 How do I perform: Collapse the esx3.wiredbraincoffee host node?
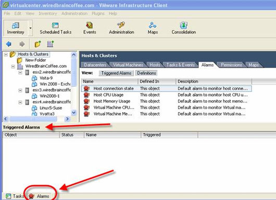20,90
